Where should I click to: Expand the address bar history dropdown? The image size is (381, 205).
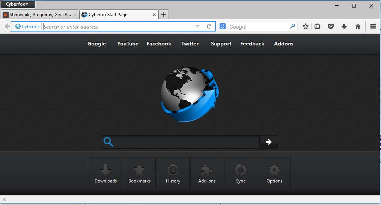tap(197, 27)
